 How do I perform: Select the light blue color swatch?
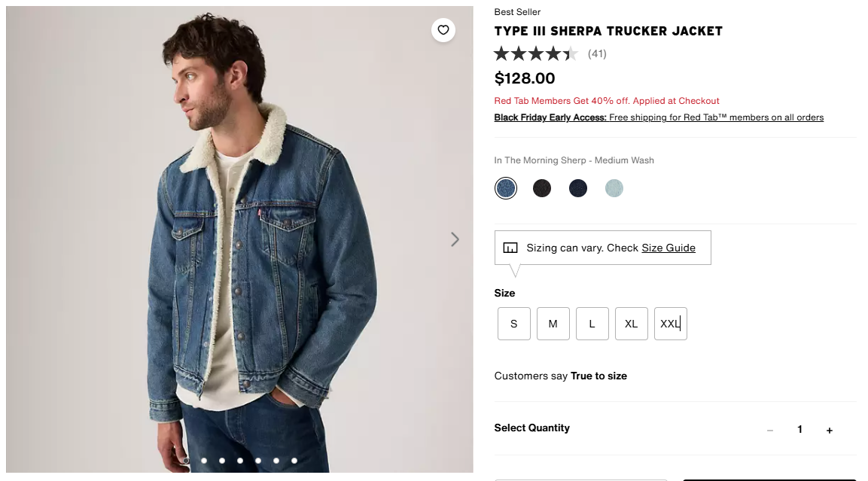[614, 188]
